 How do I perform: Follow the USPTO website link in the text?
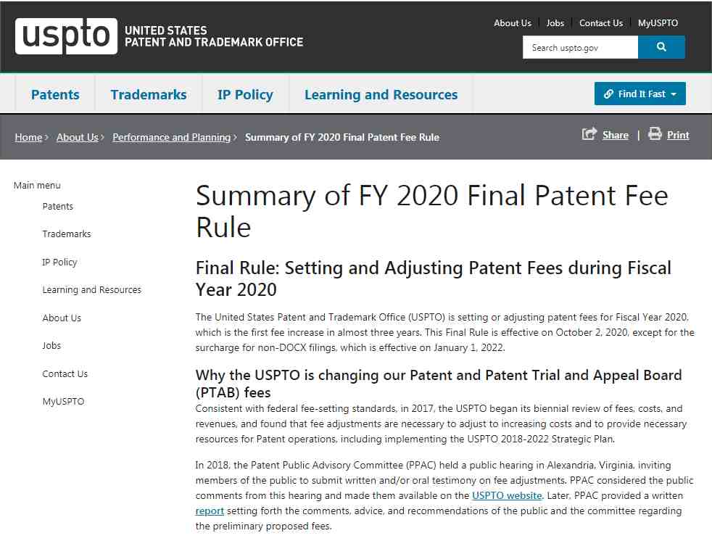click(x=507, y=495)
